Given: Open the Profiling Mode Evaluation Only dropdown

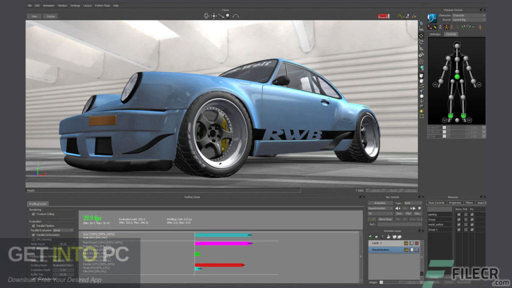Looking at the screenshot, I should click(x=63, y=265).
